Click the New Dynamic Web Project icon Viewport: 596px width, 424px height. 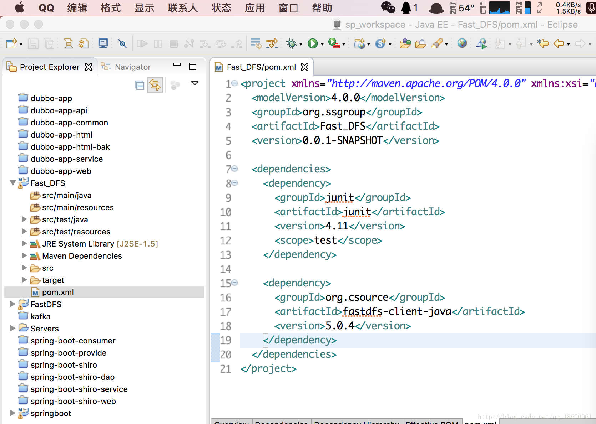click(x=359, y=43)
